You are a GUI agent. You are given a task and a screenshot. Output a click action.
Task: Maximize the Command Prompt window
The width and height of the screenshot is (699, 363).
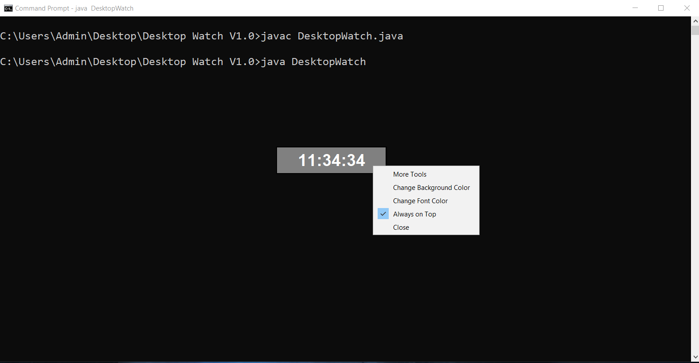click(661, 8)
